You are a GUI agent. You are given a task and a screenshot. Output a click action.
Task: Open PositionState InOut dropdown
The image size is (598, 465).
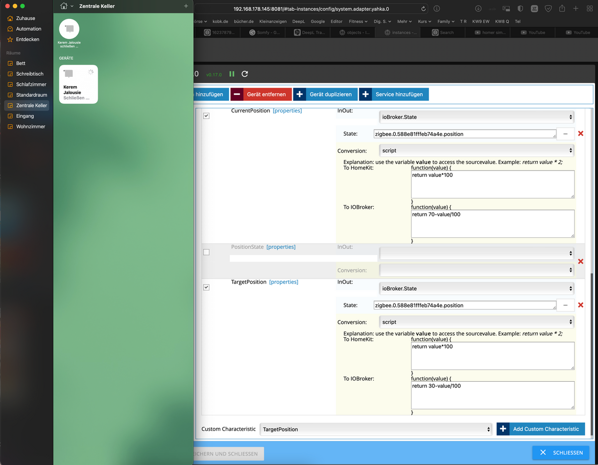pos(476,253)
